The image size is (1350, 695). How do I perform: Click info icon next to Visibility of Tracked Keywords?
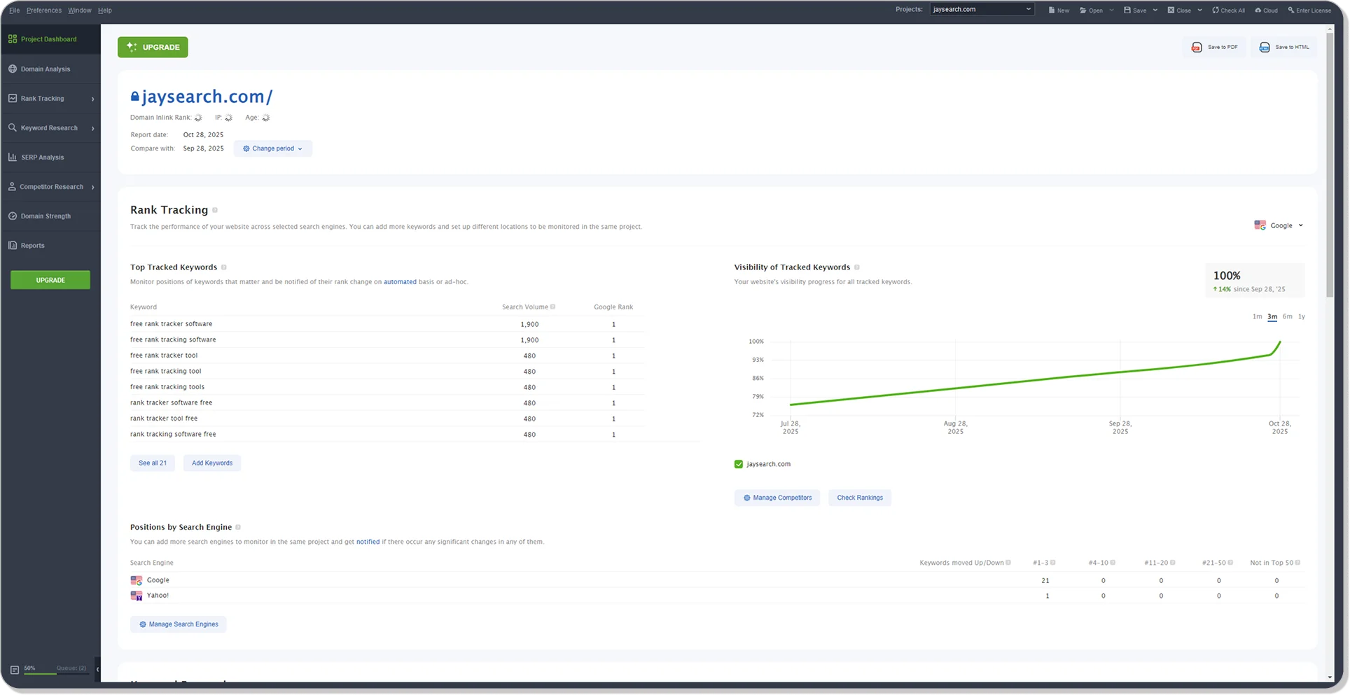pyautogui.click(x=857, y=267)
